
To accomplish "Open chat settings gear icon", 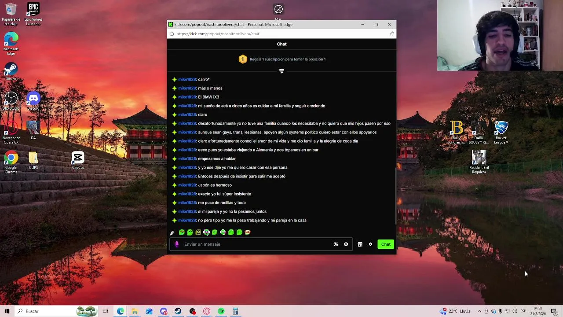I will click(370, 244).
